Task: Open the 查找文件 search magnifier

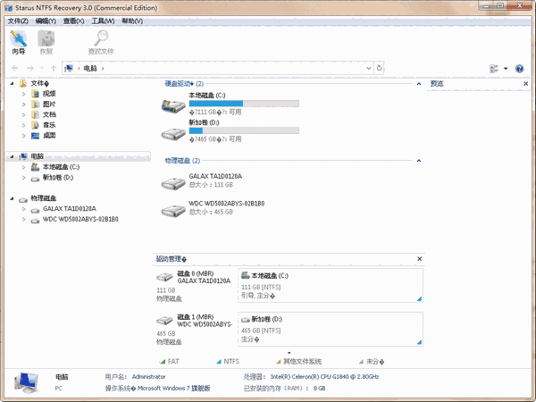Action: coord(101,42)
